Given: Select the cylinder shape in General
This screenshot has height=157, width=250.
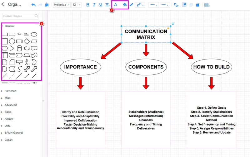Looking at the screenshot, I should tap(19, 48).
